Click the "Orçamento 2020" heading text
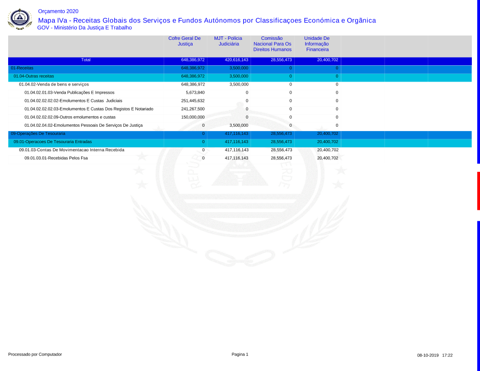This screenshot has height=371, width=480. [58, 12]
